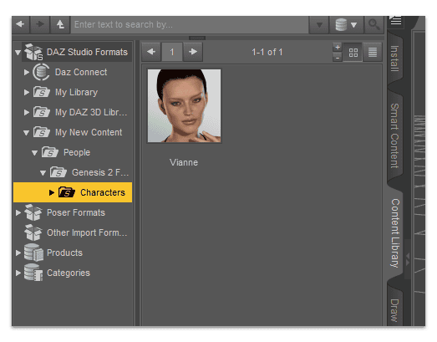
Task: Expand the My Library folder
Action: [27, 92]
